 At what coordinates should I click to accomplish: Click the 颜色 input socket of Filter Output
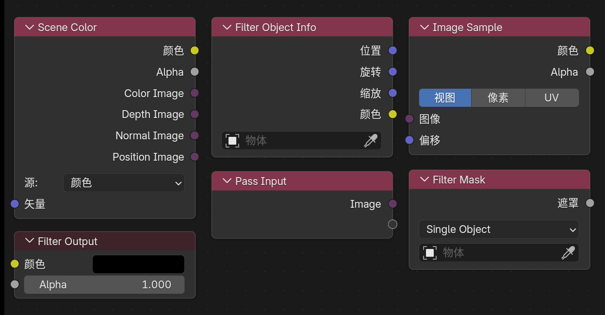click(15, 264)
